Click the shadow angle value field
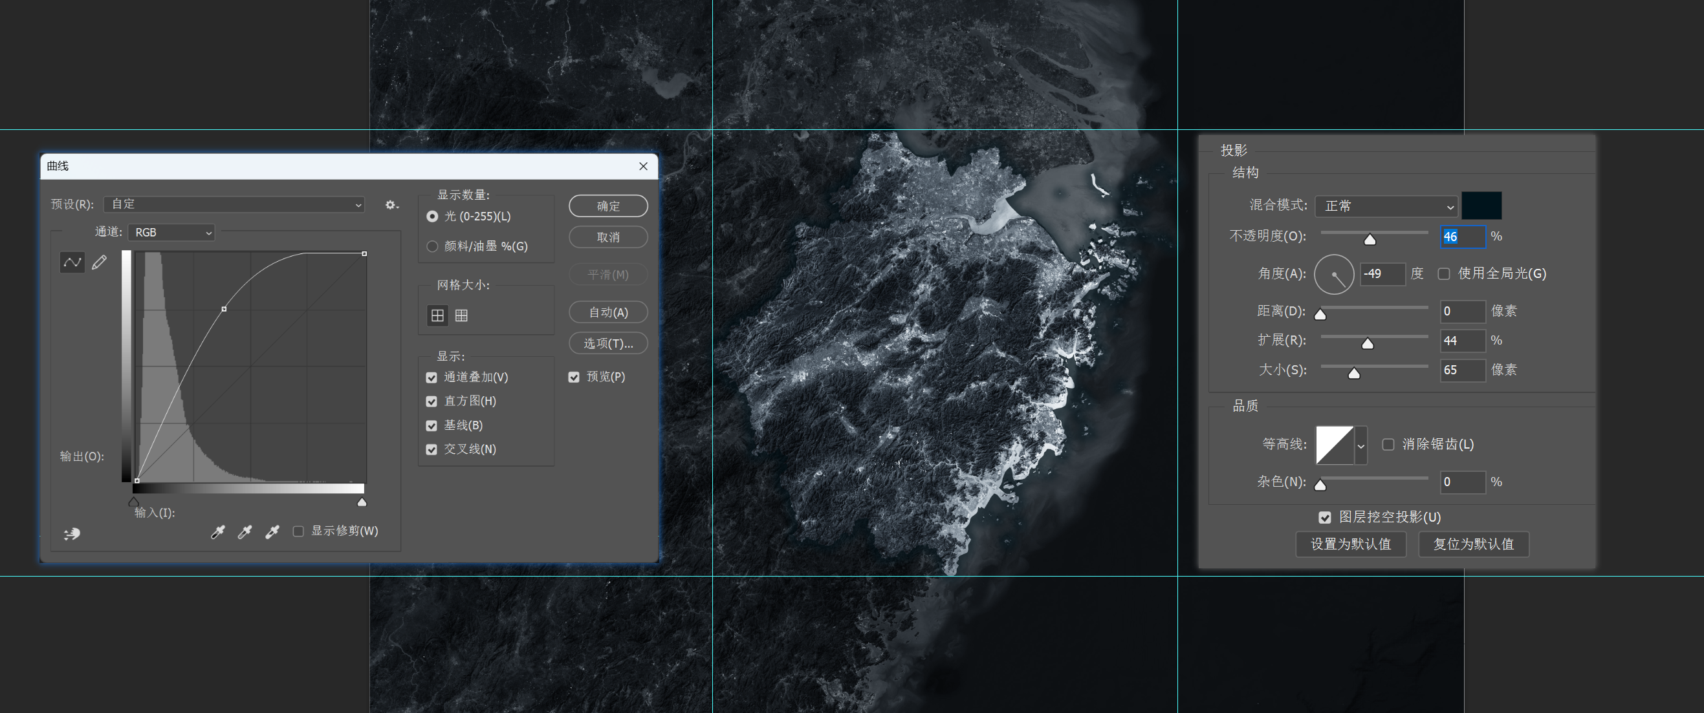The height and width of the screenshot is (713, 1704). (1382, 273)
